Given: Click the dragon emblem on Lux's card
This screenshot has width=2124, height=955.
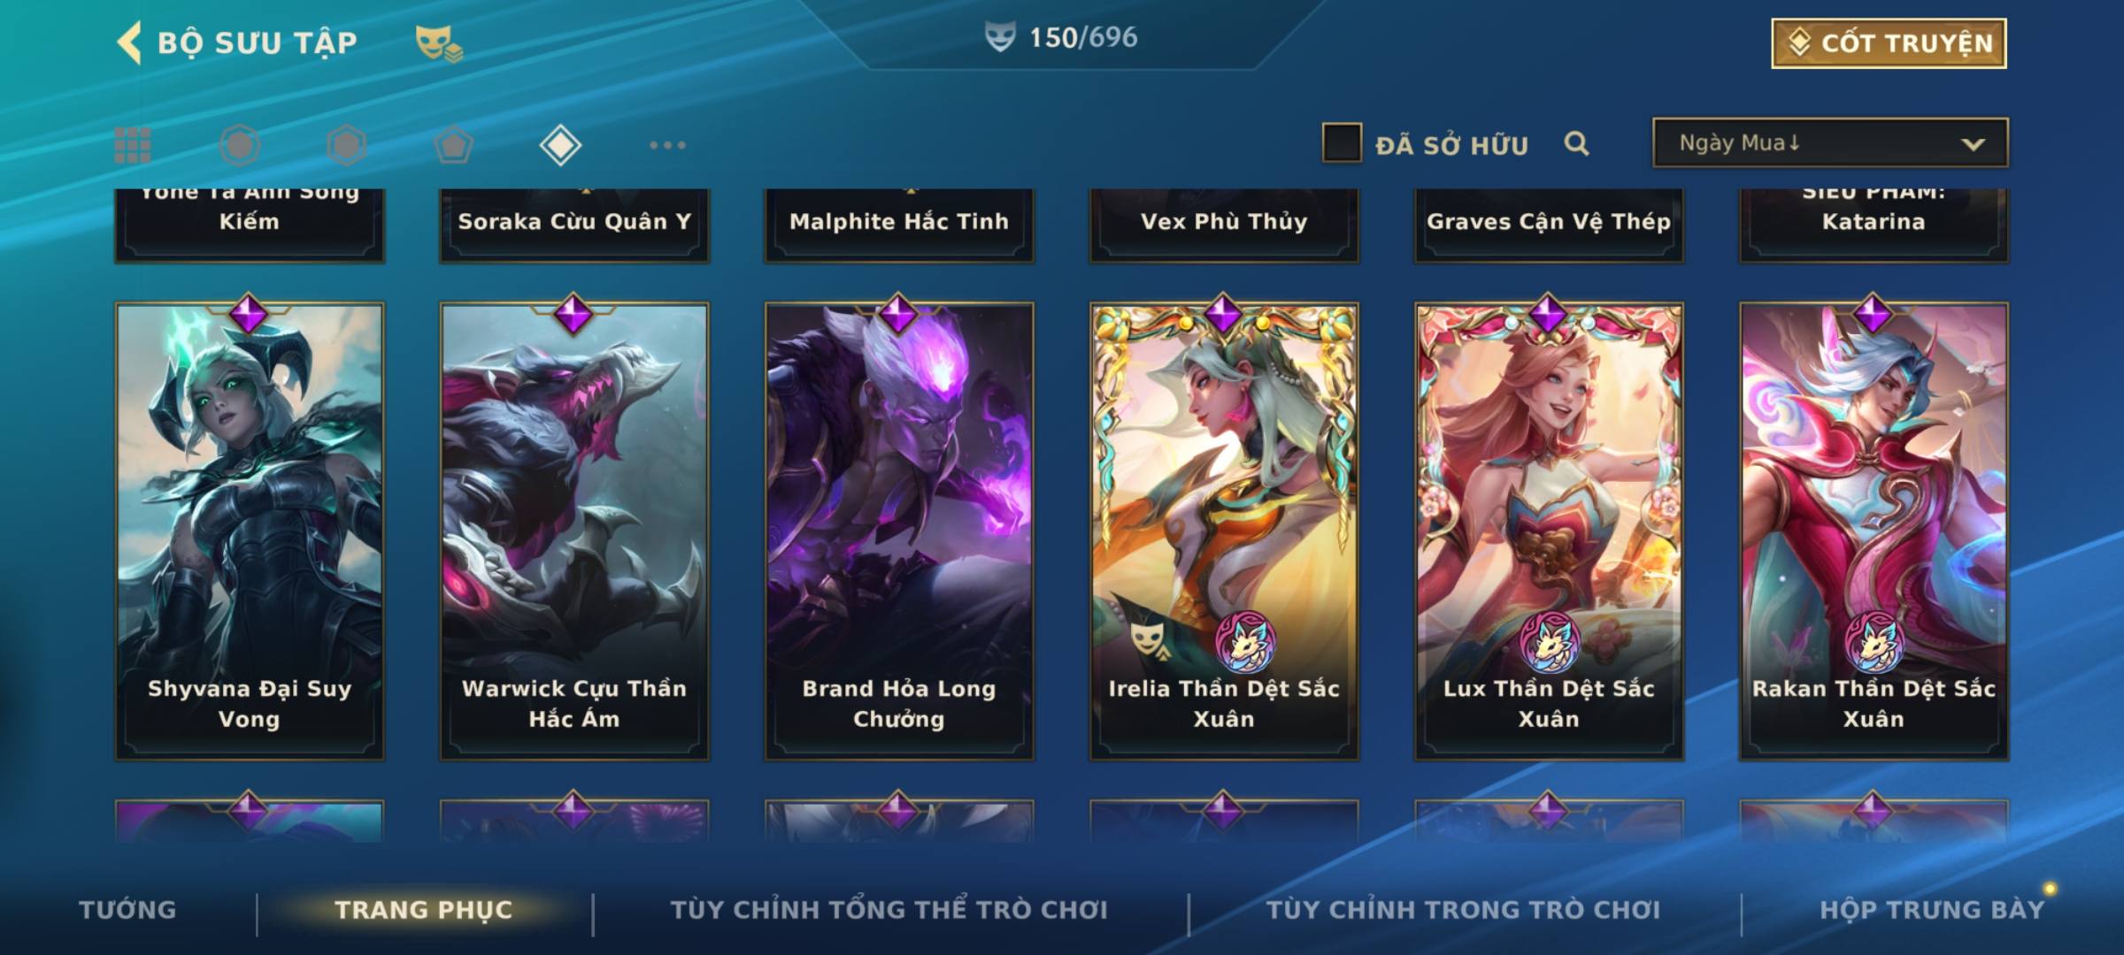Looking at the screenshot, I should click(1549, 641).
